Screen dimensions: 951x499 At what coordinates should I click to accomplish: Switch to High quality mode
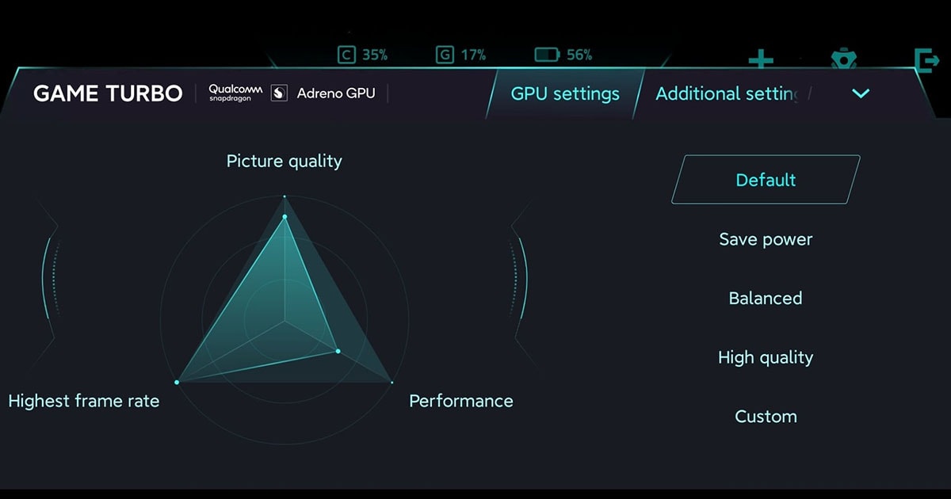766,357
